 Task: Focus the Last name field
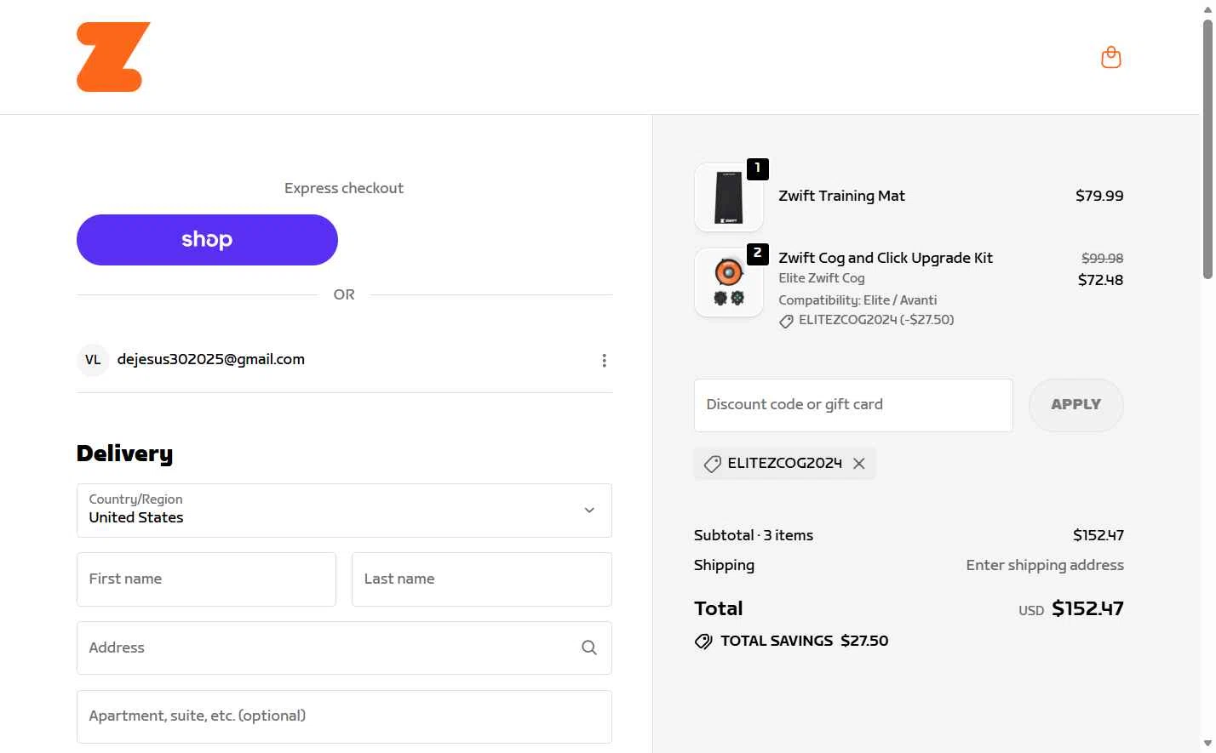(x=481, y=579)
